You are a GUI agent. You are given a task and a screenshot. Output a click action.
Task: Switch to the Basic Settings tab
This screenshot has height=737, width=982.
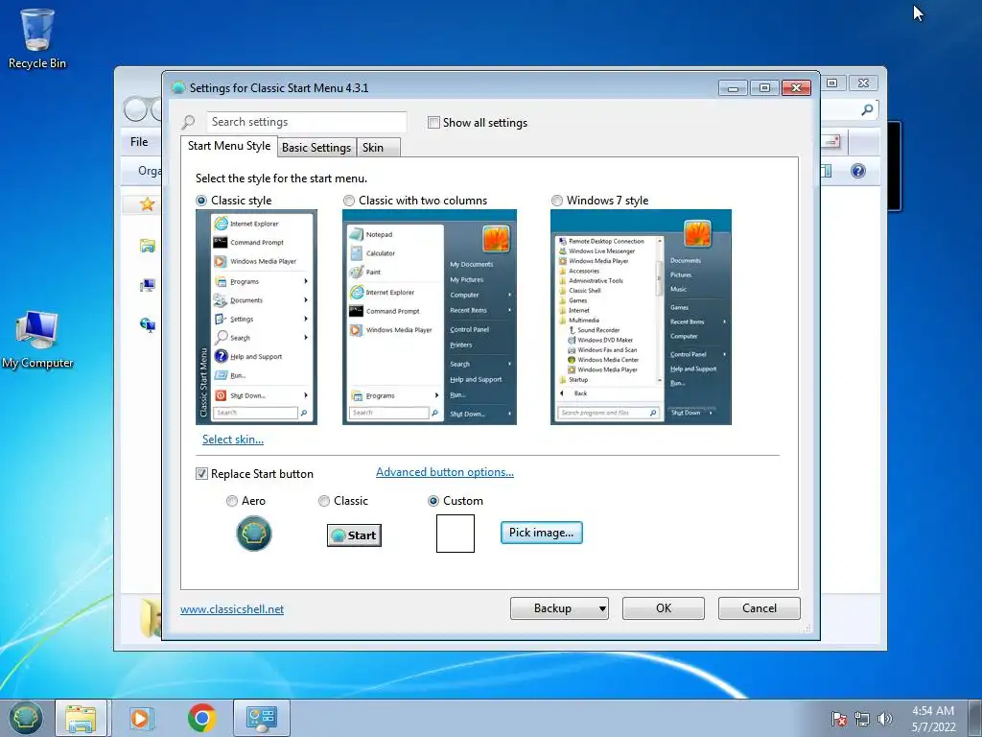click(316, 148)
